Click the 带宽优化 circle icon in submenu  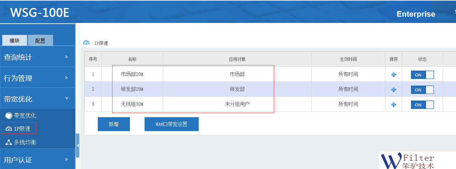point(9,115)
